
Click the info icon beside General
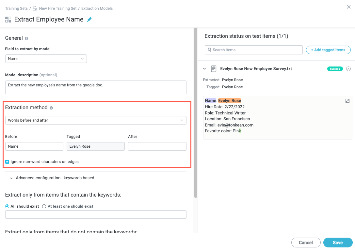coord(26,38)
